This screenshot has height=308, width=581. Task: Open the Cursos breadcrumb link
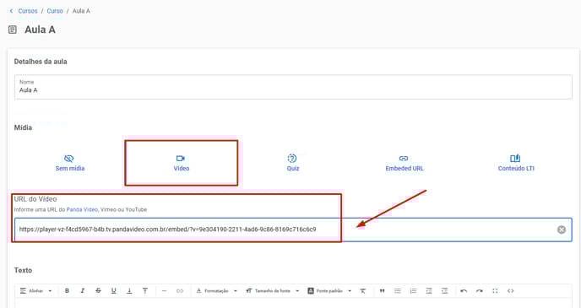tap(28, 11)
